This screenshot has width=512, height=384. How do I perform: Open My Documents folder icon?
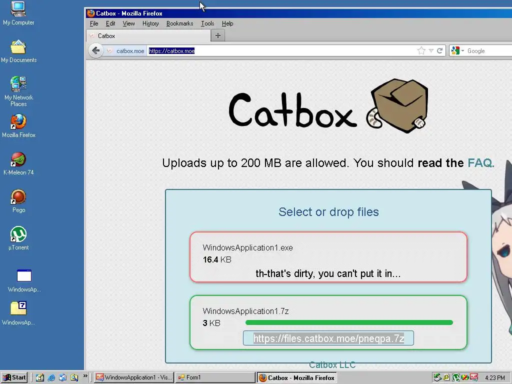(x=18, y=51)
